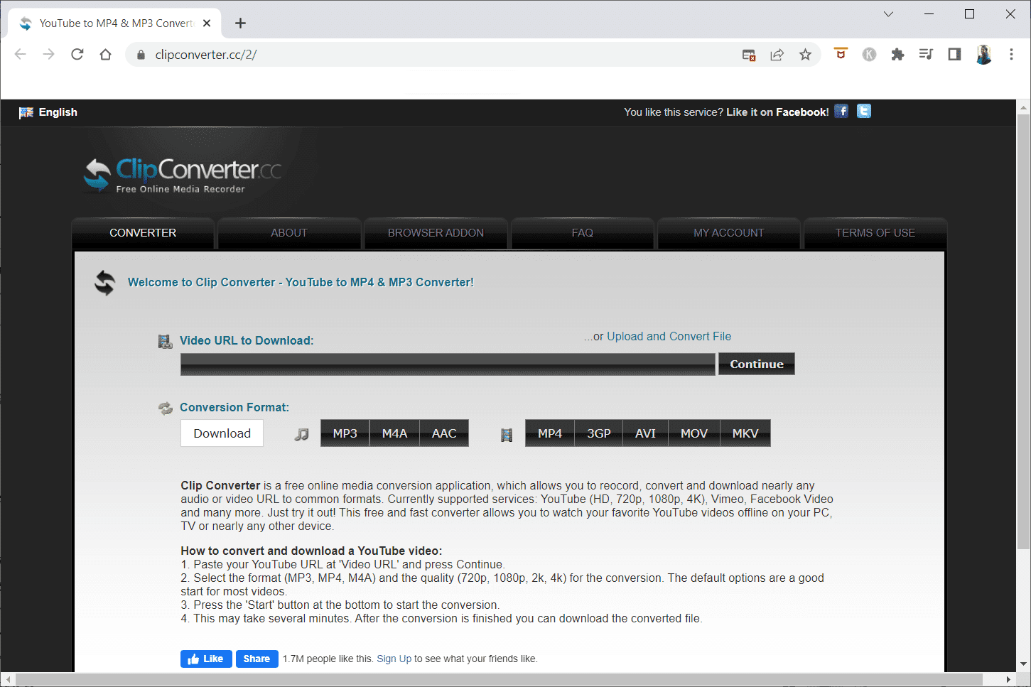Viewport: 1031px width, 687px height.
Task: Select MP3 conversion format
Action: pos(345,433)
